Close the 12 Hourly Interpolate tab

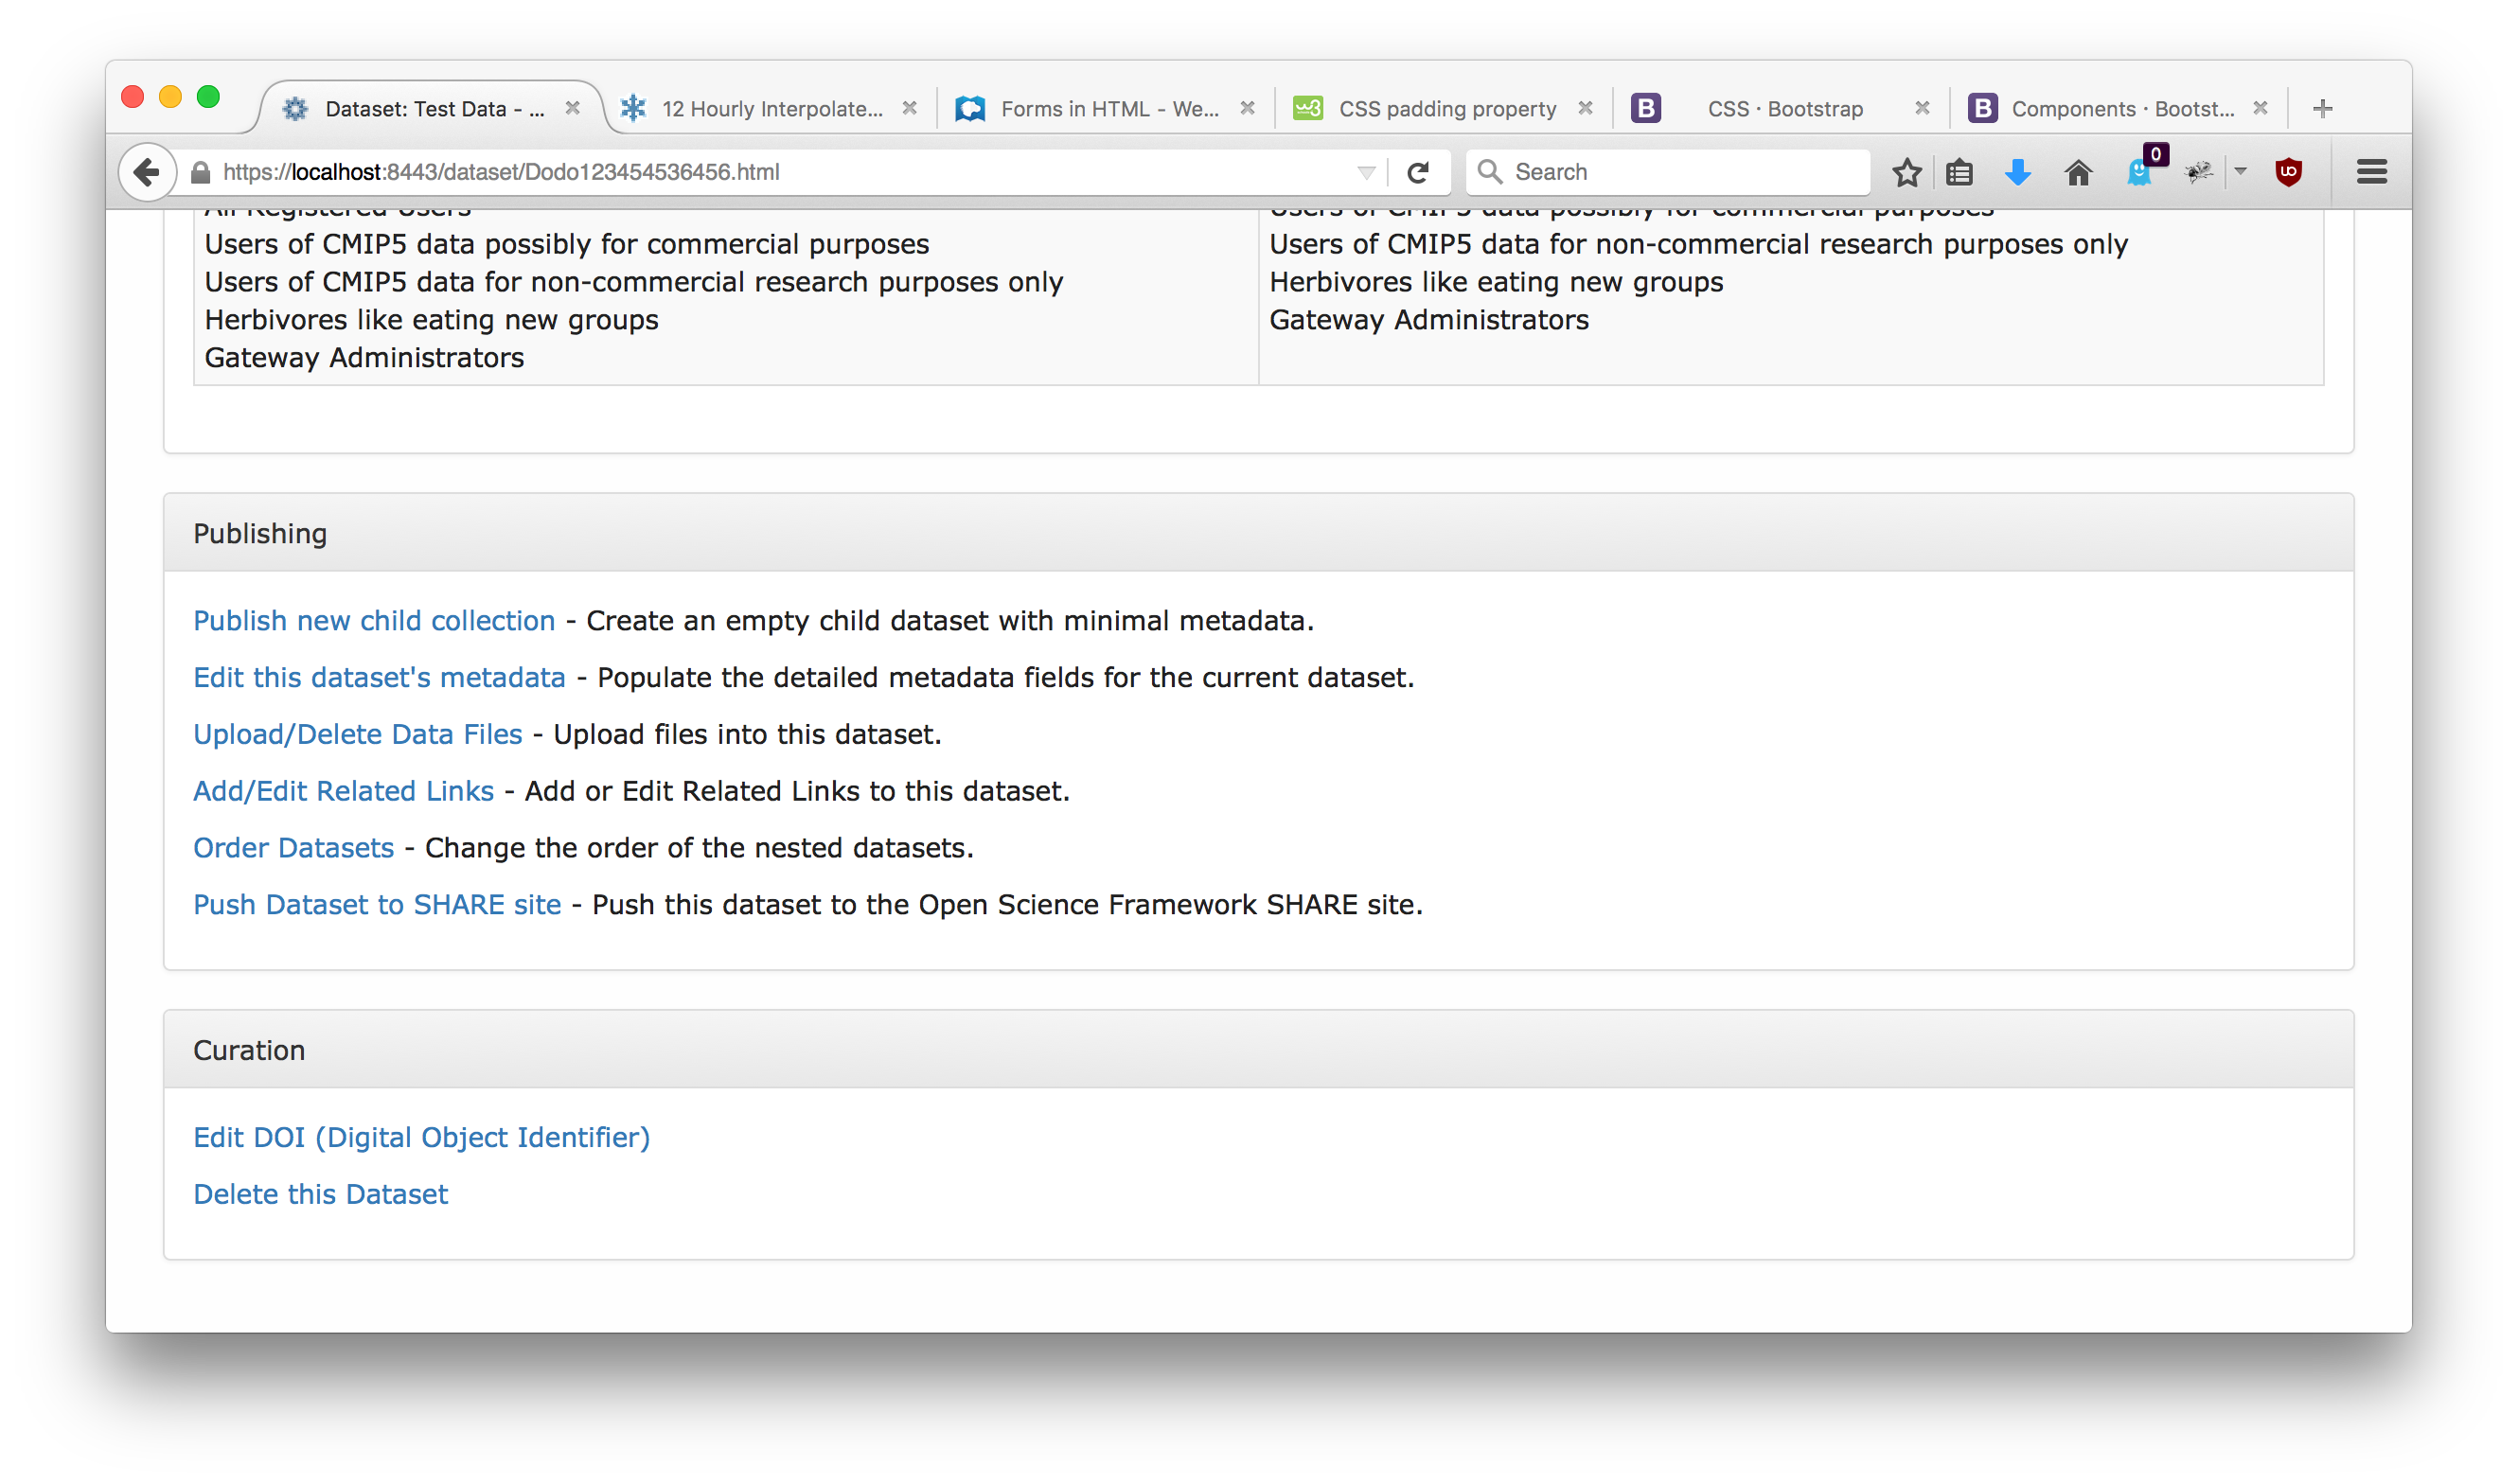[x=909, y=108]
